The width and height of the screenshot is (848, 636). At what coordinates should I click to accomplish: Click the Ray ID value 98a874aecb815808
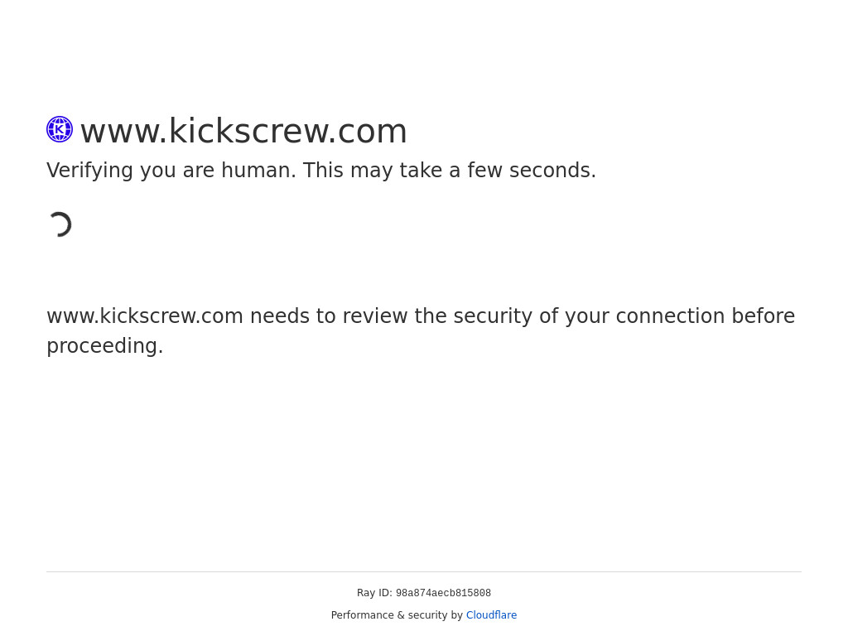pyautogui.click(x=443, y=594)
